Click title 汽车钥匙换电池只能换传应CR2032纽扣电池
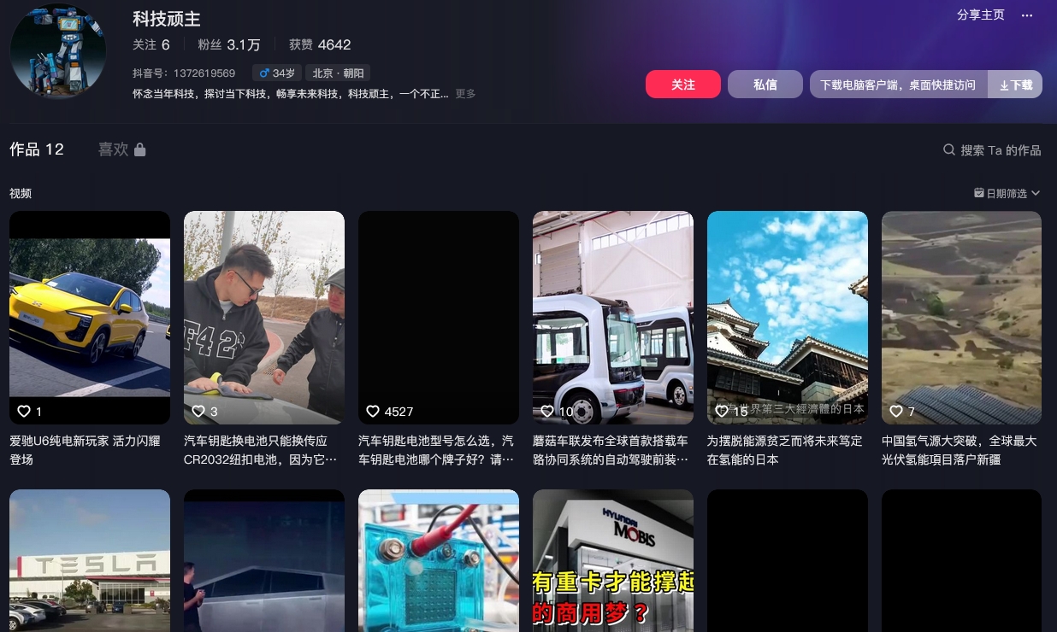 pos(261,450)
